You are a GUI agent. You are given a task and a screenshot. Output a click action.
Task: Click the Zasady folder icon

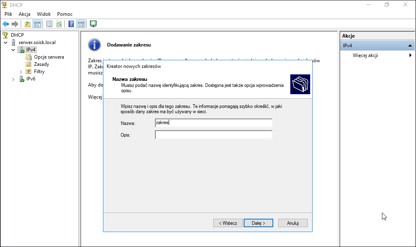pyautogui.click(x=29, y=64)
